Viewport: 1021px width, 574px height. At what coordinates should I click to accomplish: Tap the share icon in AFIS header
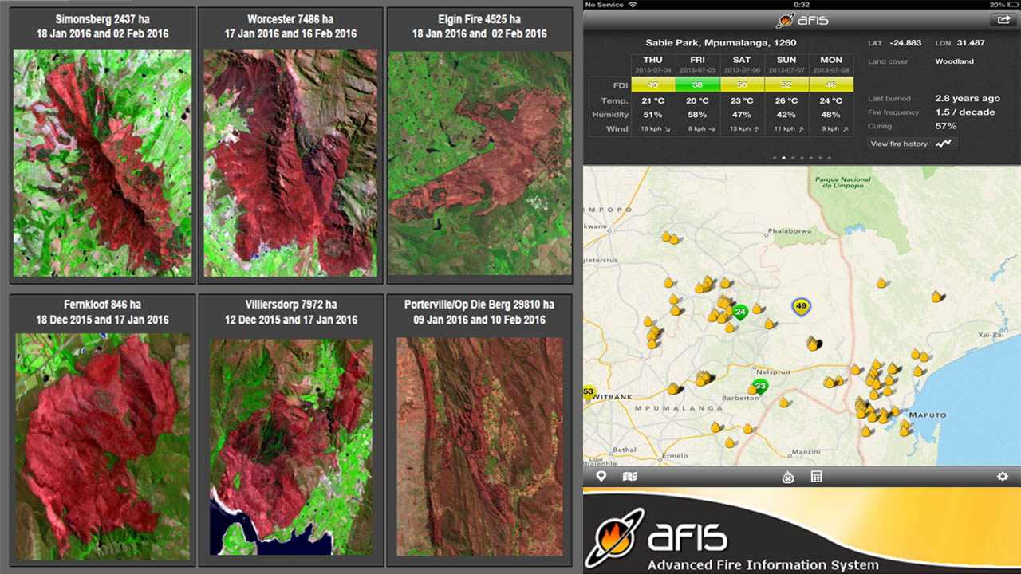1001,20
